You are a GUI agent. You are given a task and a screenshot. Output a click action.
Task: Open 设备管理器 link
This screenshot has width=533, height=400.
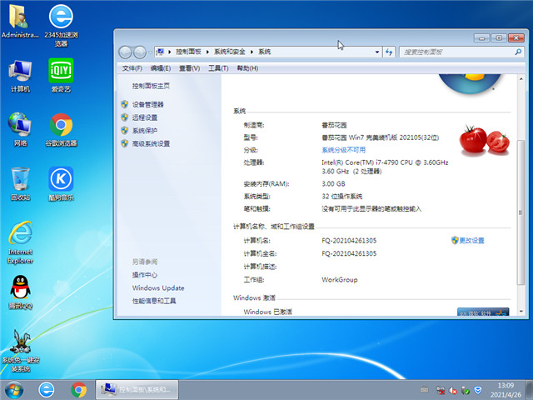[148, 104]
